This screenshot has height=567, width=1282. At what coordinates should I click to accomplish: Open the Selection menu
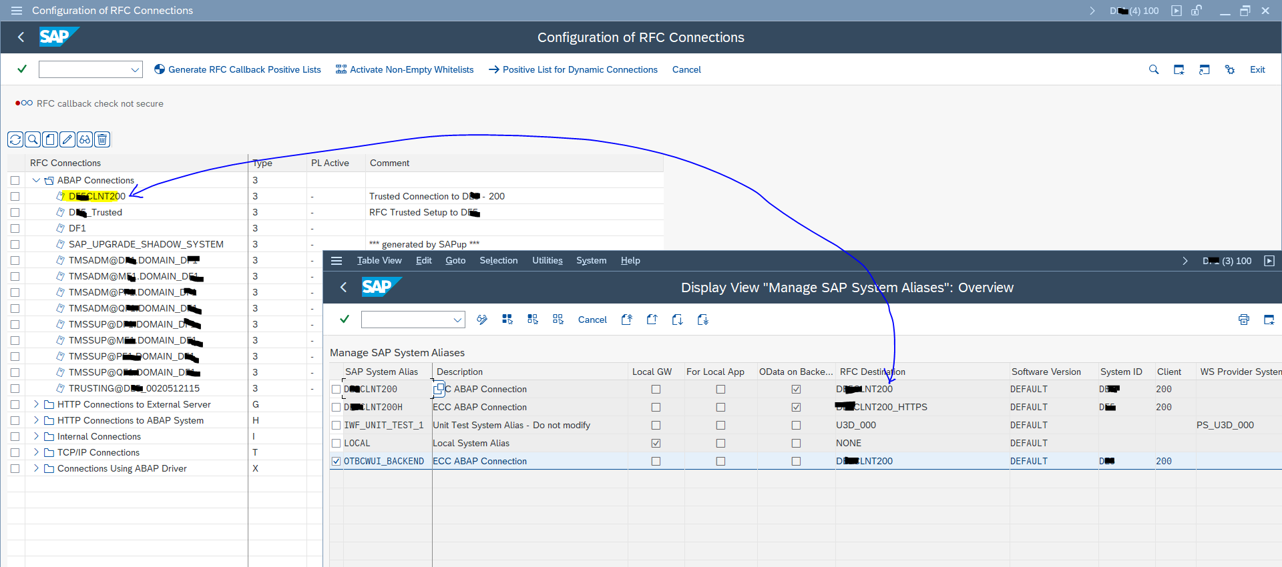(499, 261)
